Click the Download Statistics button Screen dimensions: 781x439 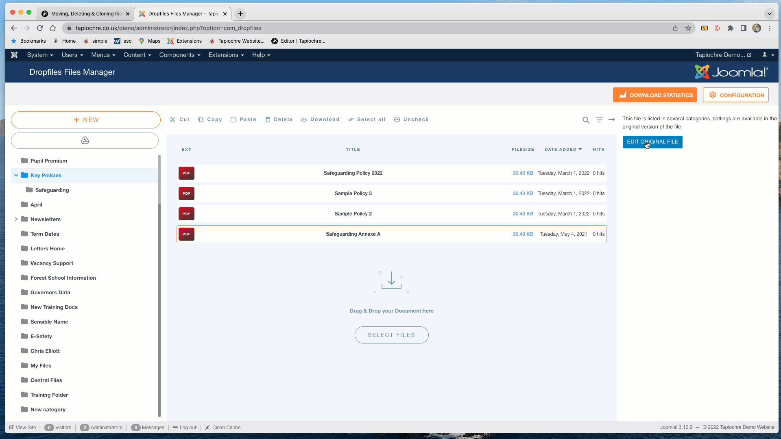pyautogui.click(x=655, y=95)
